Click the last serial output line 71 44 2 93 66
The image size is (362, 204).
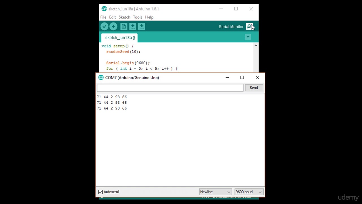click(x=112, y=108)
